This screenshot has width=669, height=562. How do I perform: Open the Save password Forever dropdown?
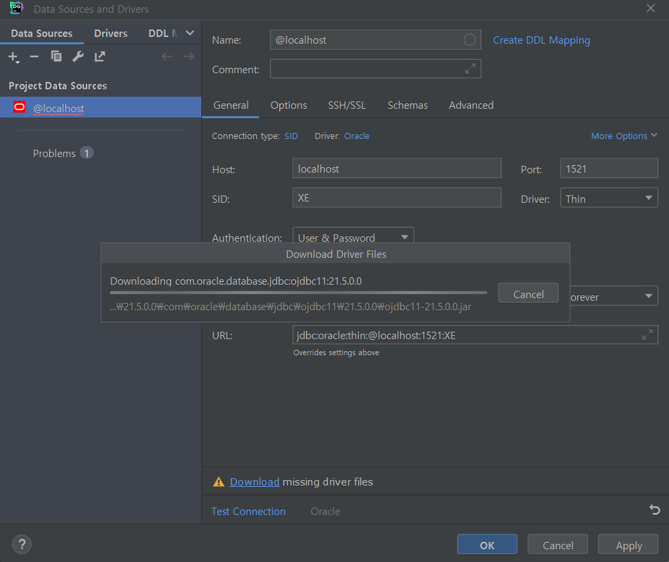615,296
